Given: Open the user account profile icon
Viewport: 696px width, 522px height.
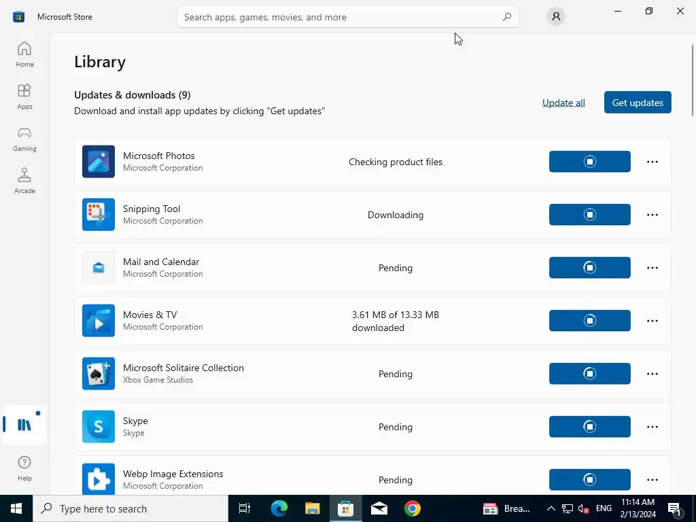Looking at the screenshot, I should click(556, 17).
